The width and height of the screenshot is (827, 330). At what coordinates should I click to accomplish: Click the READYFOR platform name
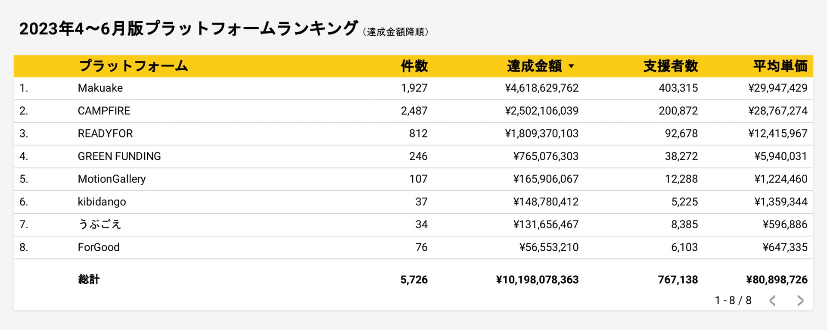point(105,134)
